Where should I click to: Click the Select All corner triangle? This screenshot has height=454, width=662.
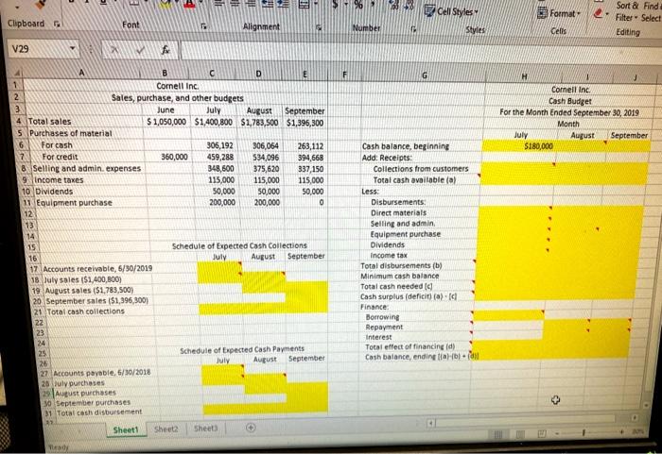click(x=17, y=72)
